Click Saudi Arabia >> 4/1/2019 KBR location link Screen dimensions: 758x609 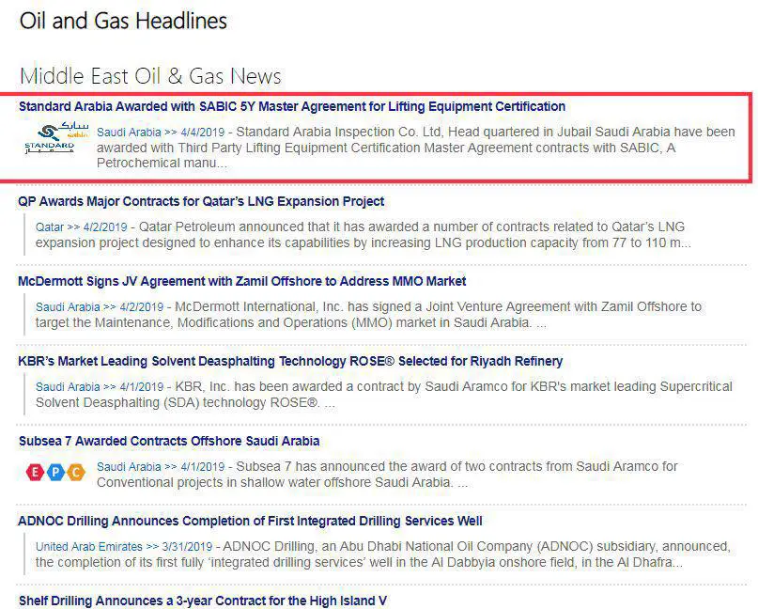99,387
